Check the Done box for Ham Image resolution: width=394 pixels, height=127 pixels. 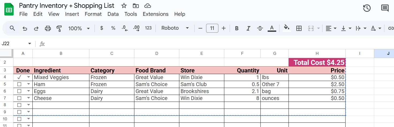pyautogui.click(x=19, y=84)
